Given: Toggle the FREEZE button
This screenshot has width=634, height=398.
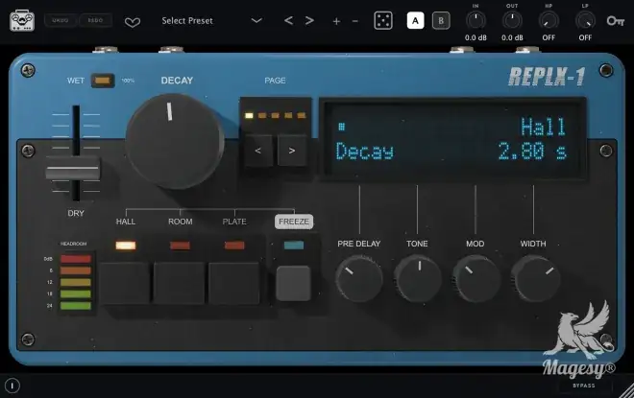Looking at the screenshot, I should (294, 283).
